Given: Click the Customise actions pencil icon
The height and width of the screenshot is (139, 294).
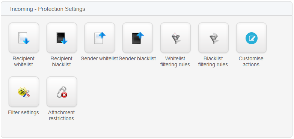Looking at the screenshot, I should [252, 38].
